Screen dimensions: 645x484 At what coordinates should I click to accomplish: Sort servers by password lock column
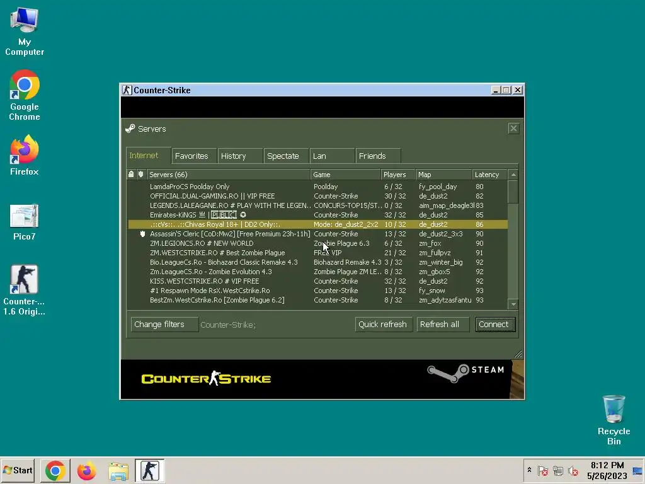click(x=131, y=175)
